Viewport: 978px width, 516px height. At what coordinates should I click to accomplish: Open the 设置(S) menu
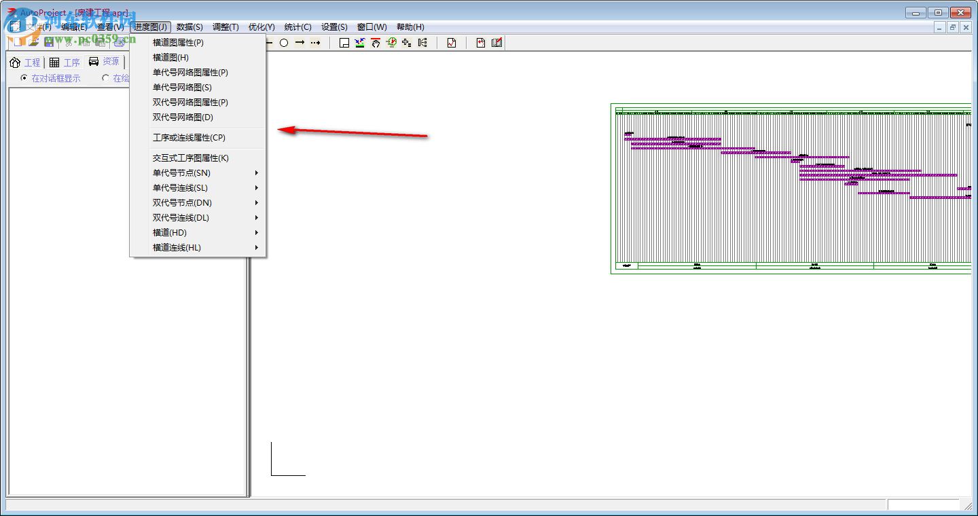pos(334,27)
